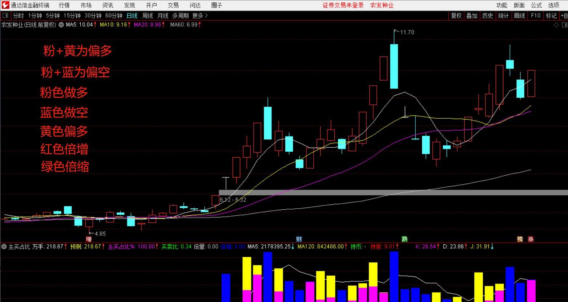Toggle the right side panel icon
The width and height of the screenshot is (568, 302).
tap(564, 25)
